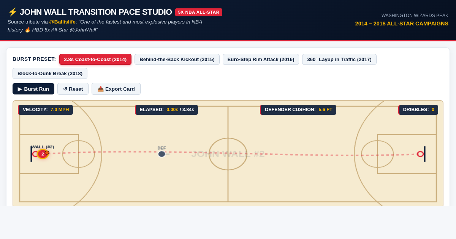Click the 2014 – 2018 ALL-STAR CAMPAIGNS text
This screenshot has height=239, width=456.
coord(402,24)
